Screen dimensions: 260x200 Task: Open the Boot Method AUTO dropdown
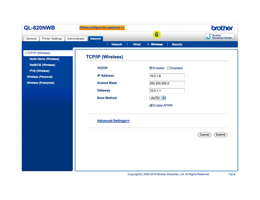(x=157, y=98)
